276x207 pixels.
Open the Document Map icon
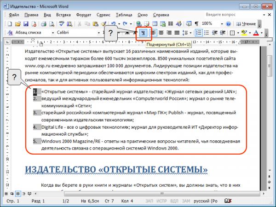coord(189,24)
